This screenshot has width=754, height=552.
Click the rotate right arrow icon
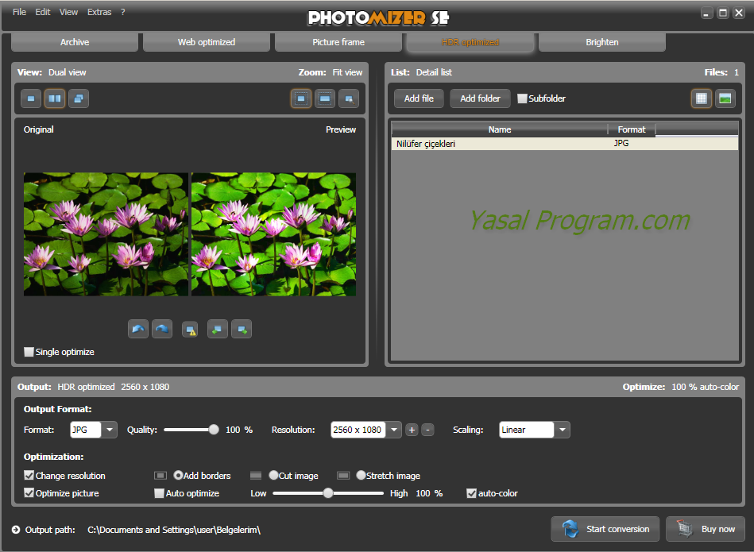[x=162, y=329]
